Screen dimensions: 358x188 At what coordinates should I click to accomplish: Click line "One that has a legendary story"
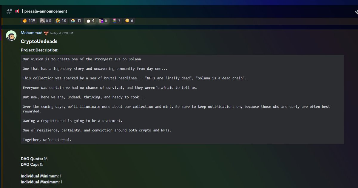95,68
